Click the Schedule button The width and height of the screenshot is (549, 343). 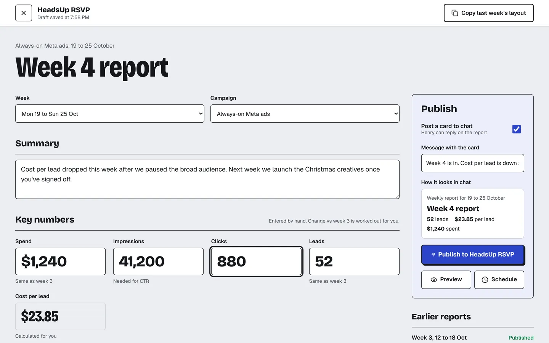[499, 280]
